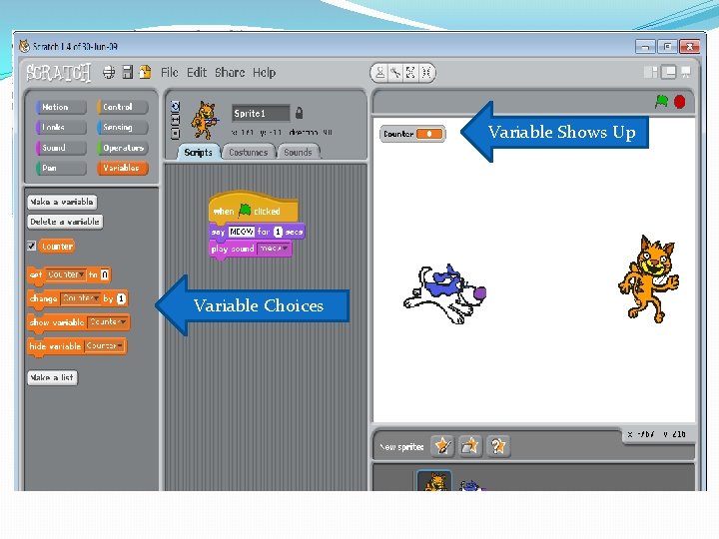Set rotation style to left-right only
719x539 pixels.
[175, 120]
